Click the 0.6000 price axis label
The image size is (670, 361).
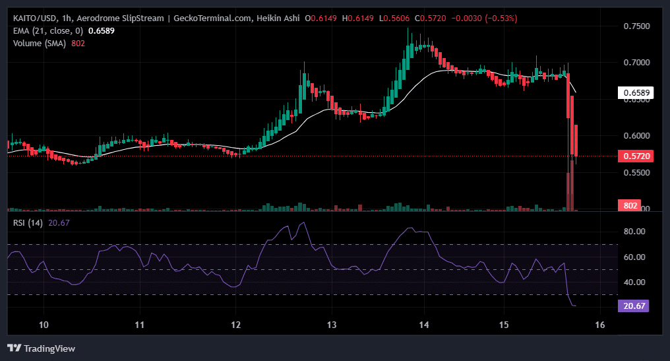tap(636, 136)
